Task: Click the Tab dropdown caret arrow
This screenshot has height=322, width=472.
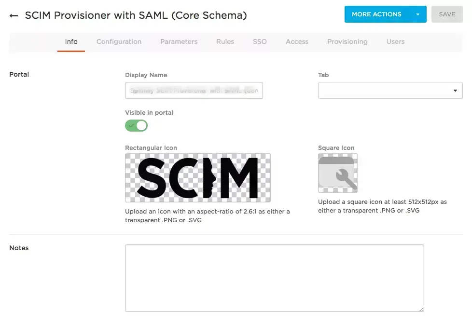Action: pyautogui.click(x=455, y=91)
